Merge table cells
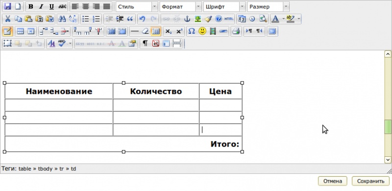This screenshot has height=191, width=392. pyautogui.click(x=122, y=31)
